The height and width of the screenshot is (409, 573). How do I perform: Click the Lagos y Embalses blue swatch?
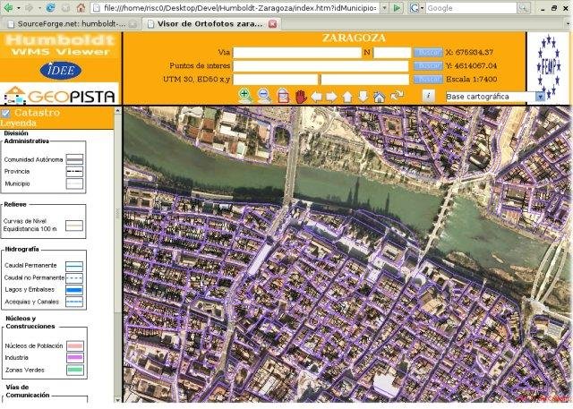click(74, 290)
